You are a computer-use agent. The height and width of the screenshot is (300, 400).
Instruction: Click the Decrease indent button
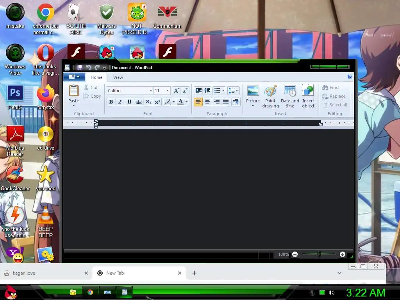click(198, 91)
